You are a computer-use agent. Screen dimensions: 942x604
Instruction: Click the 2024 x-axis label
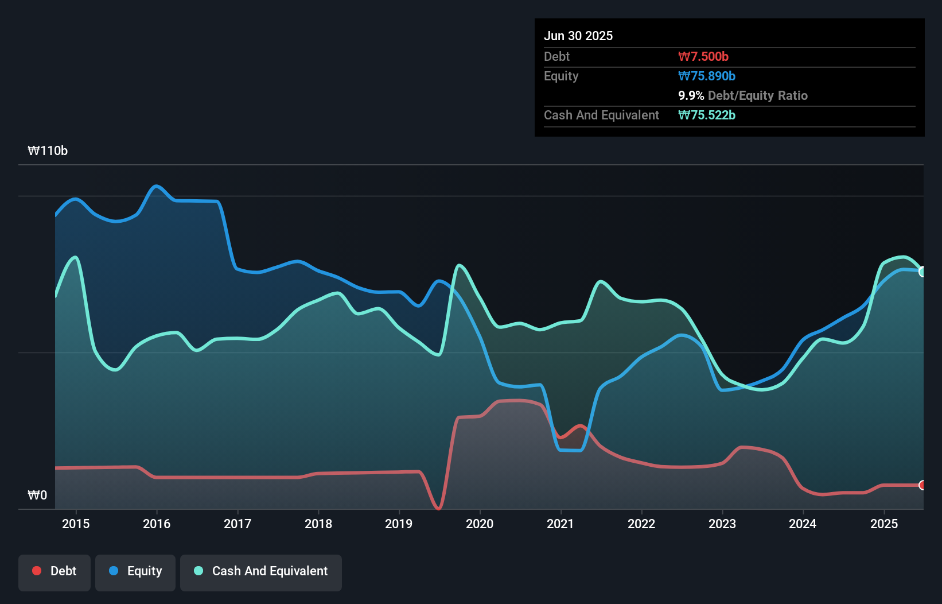click(803, 524)
